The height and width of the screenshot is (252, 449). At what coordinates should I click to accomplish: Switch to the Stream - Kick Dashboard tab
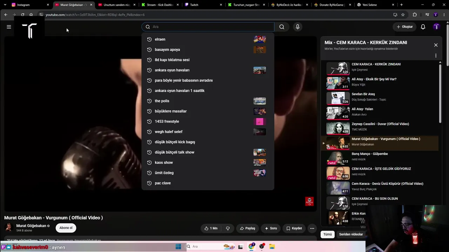click(x=160, y=5)
